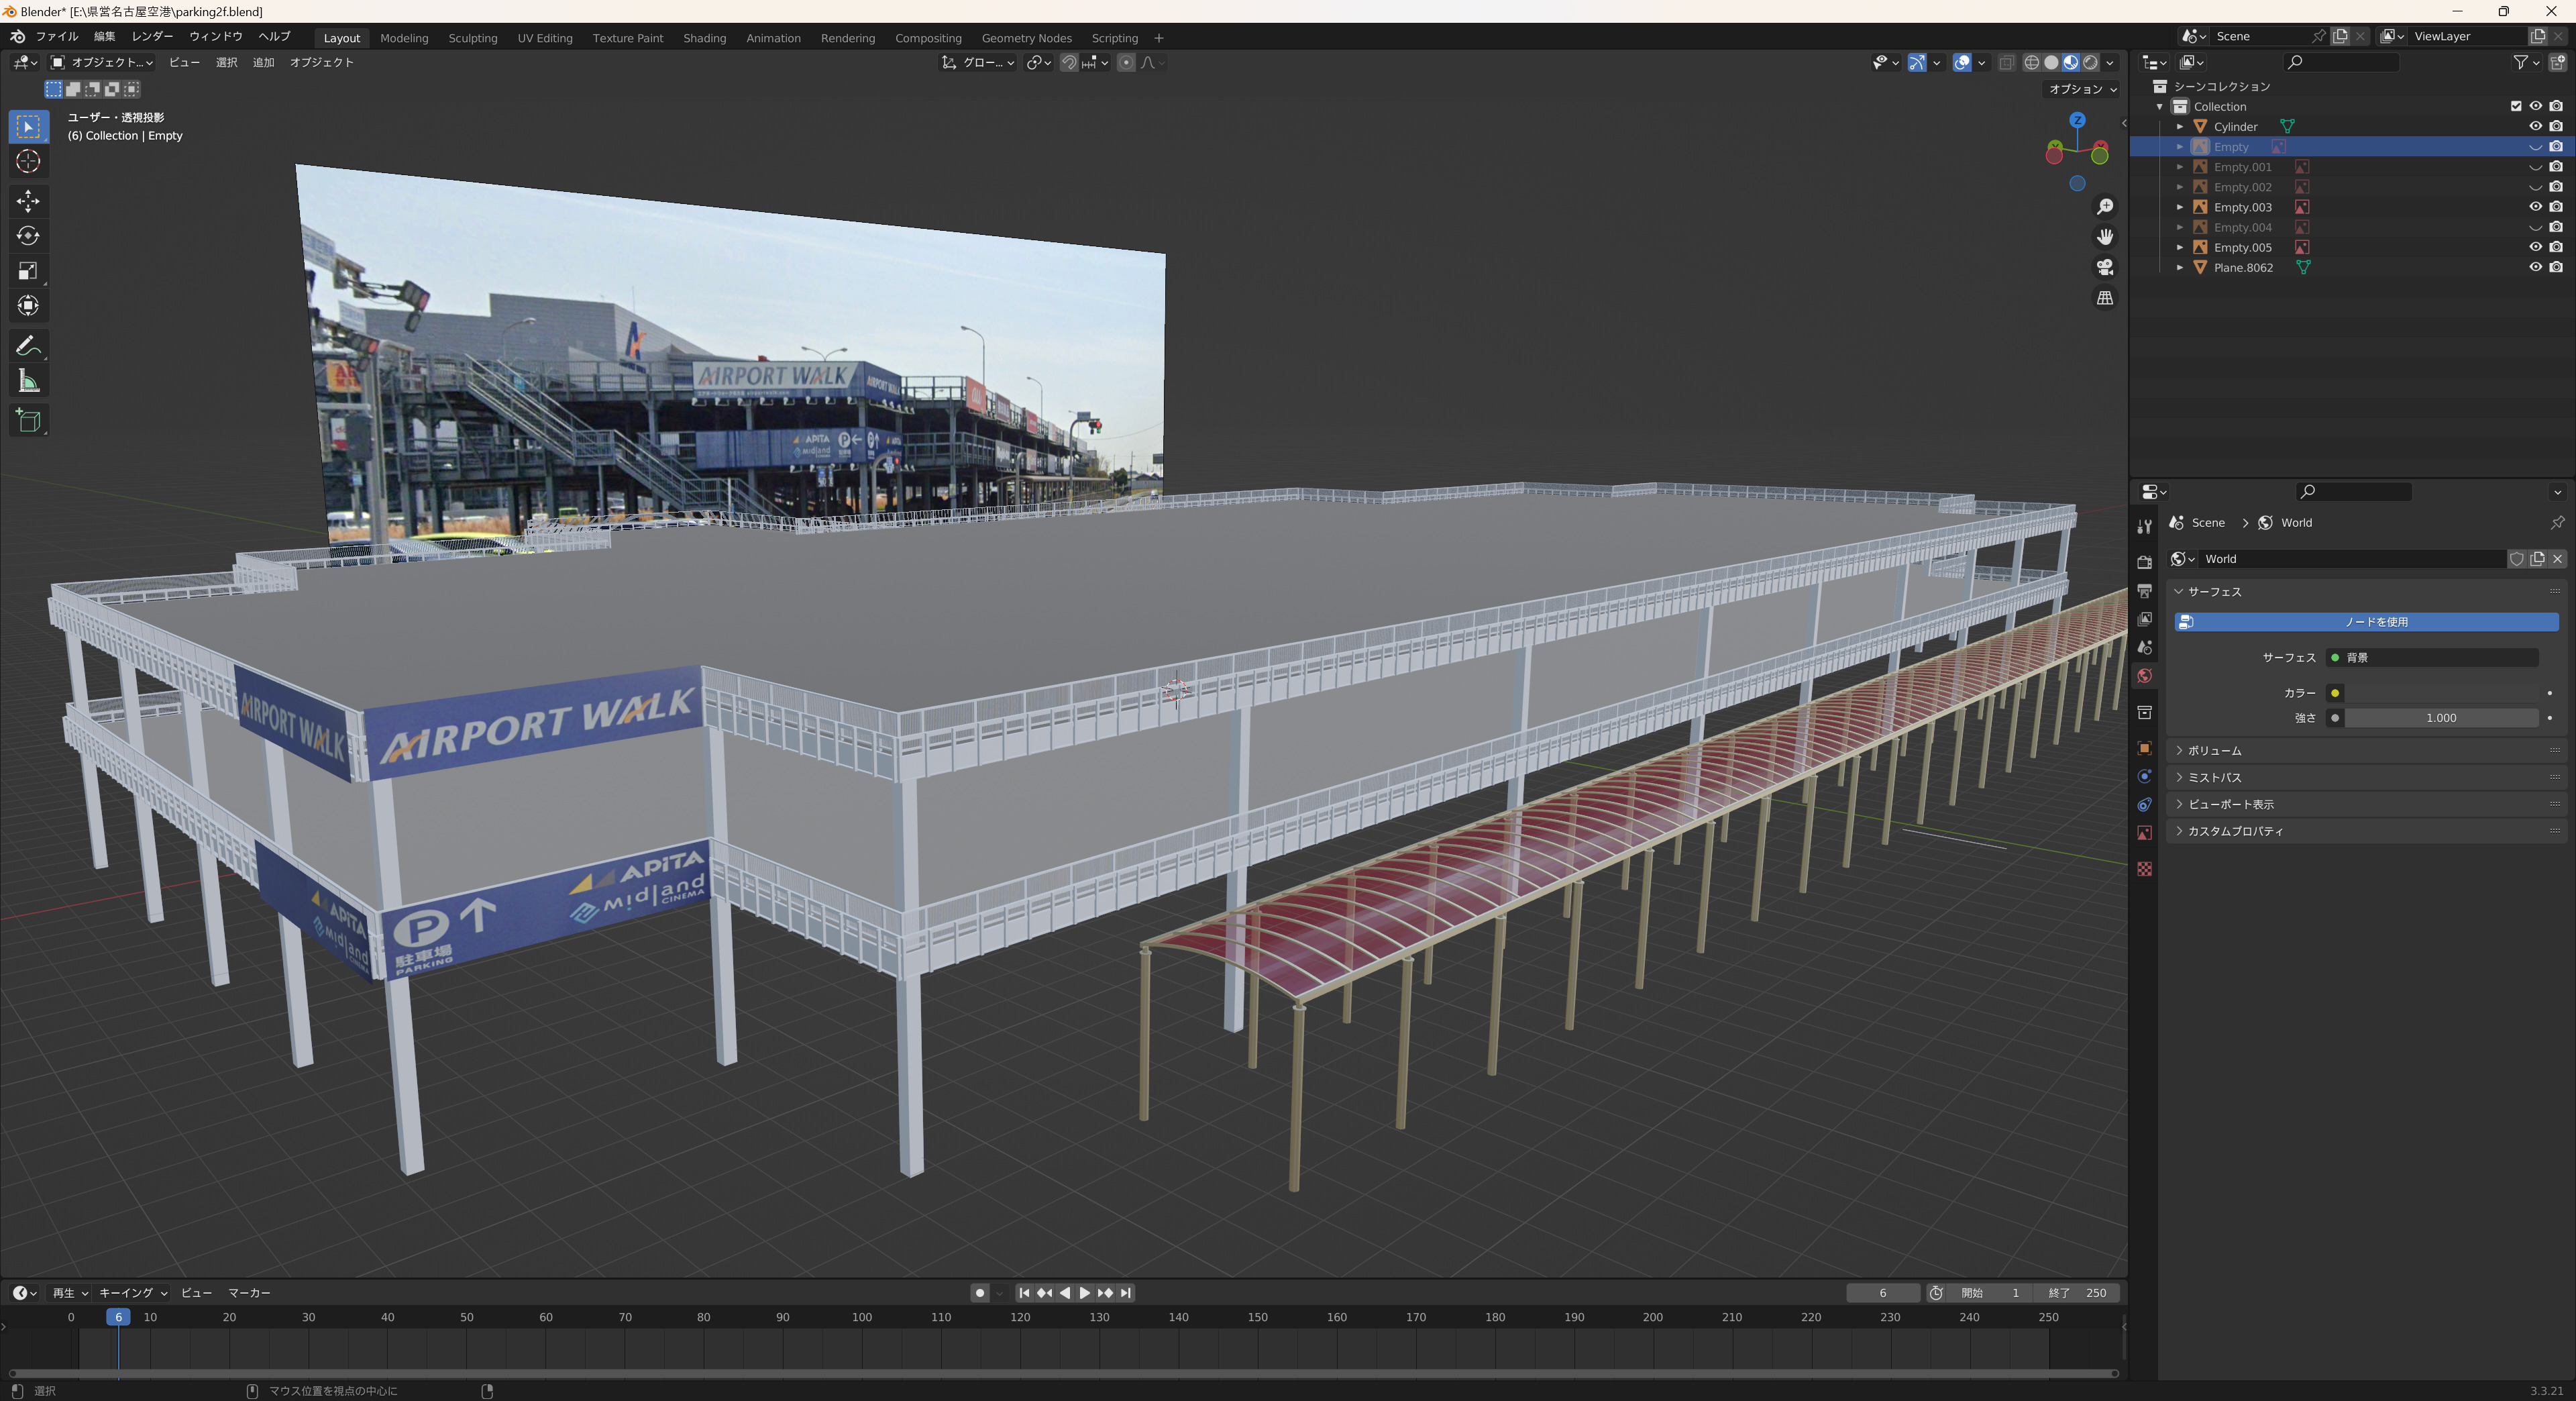Viewport: 2576px width, 1401px height.
Task: Open the レンダー menu
Action: 152,36
